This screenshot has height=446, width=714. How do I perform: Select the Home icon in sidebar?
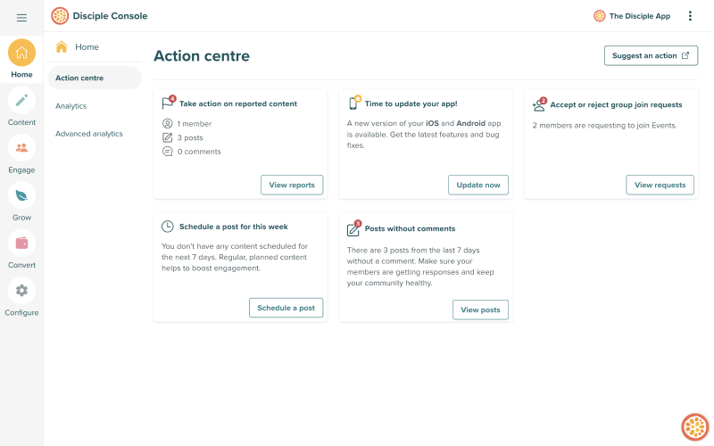pos(21,53)
